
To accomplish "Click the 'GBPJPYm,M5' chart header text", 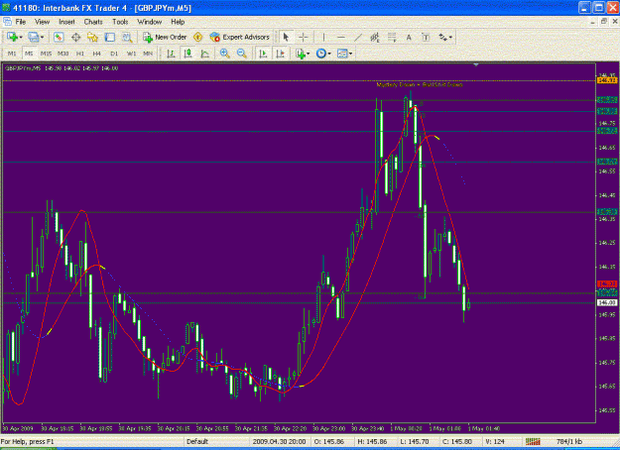I will 23,68.
